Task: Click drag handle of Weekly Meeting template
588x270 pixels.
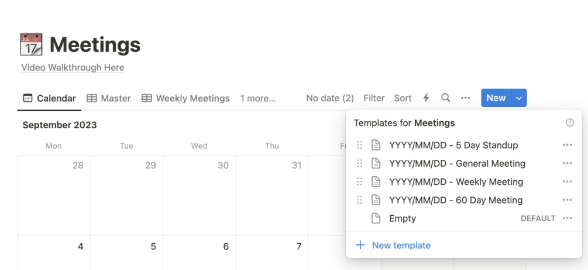Action: click(x=360, y=182)
